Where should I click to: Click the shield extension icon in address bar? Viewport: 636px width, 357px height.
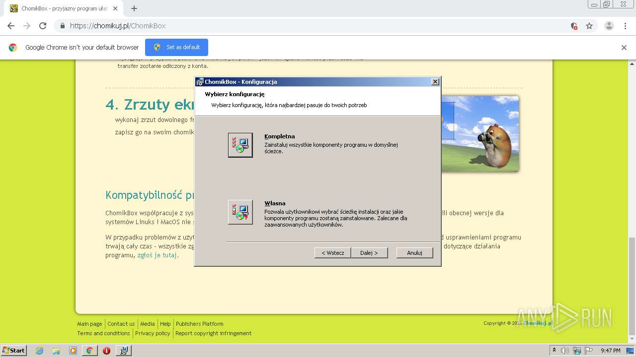tap(574, 26)
